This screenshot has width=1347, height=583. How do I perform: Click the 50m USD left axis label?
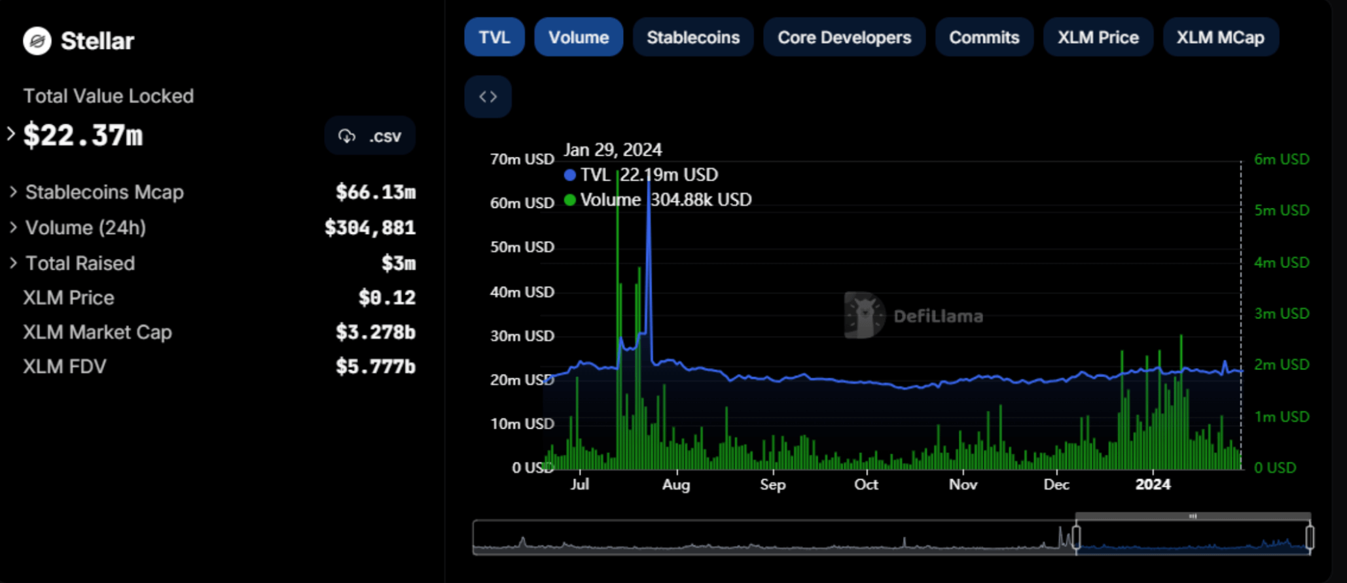coord(522,247)
